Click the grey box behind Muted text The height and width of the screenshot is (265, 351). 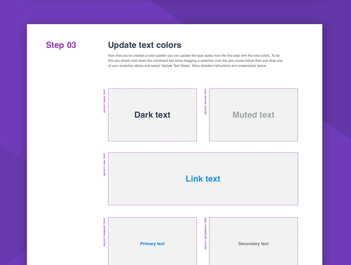tap(253, 130)
